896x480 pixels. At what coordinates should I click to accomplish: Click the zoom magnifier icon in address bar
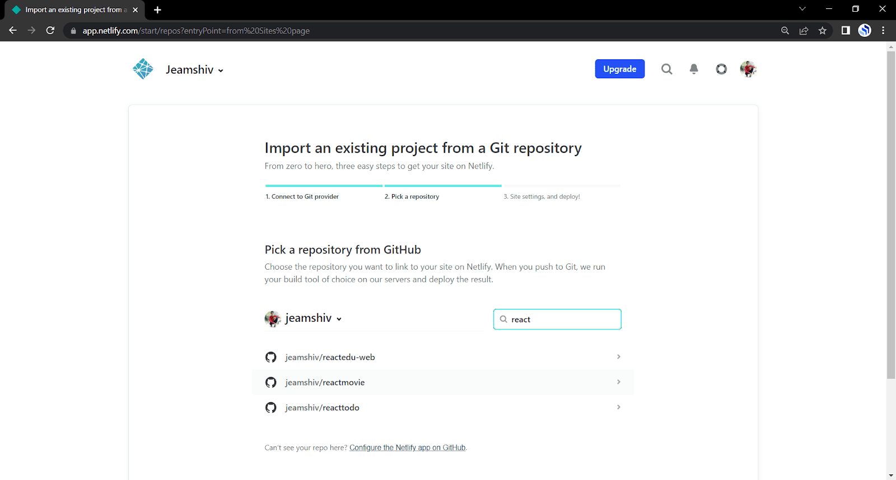coord(785,31)
